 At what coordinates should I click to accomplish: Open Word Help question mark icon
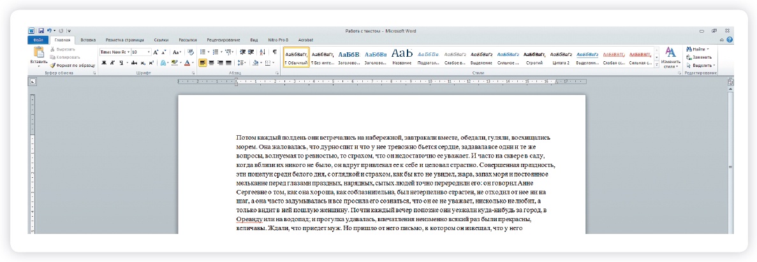[x=729, y=40]
